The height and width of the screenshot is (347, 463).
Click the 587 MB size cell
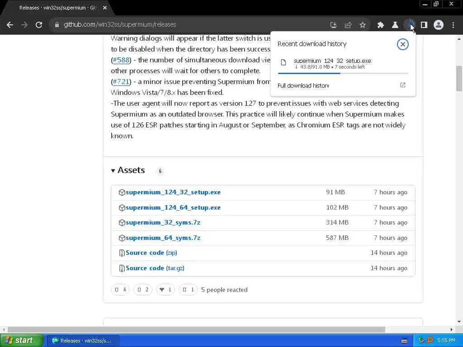[x=337, y=238]
